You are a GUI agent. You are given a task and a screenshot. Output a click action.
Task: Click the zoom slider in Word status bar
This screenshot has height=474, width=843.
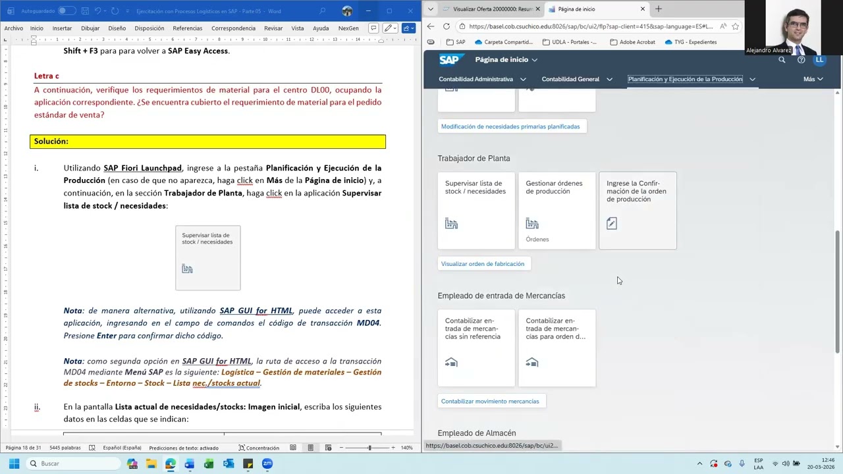tap(369, 448)
